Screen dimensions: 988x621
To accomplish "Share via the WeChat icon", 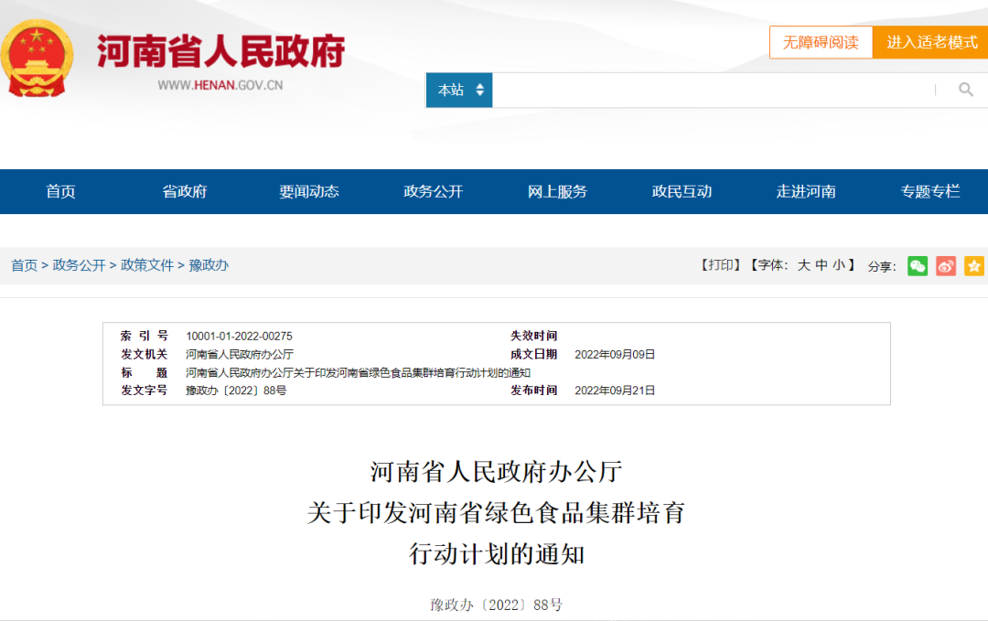I will (x=918, y=266).
